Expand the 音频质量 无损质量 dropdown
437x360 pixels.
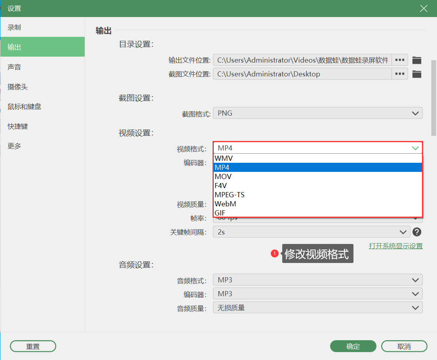click(x=318, y=308)
